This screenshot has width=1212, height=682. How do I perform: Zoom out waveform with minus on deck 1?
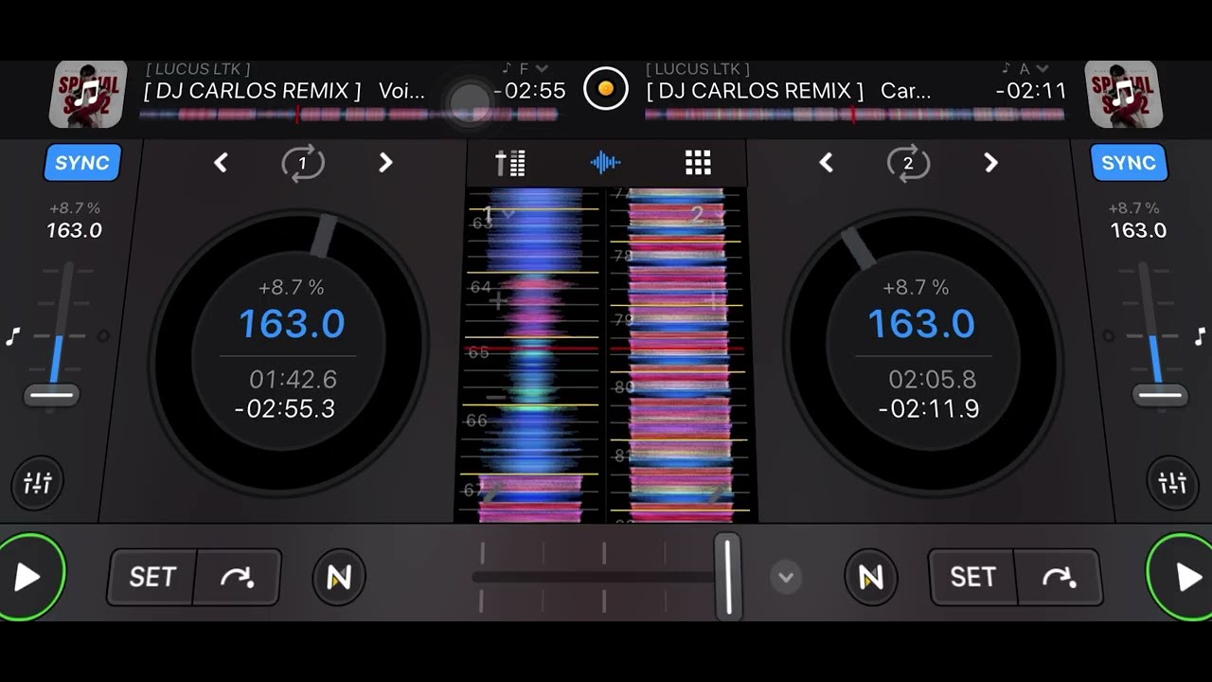click(x=496, y=397)
